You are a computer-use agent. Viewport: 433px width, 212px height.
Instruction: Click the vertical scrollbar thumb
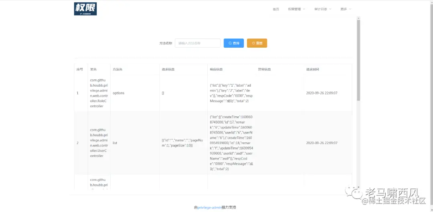point(358,60)
